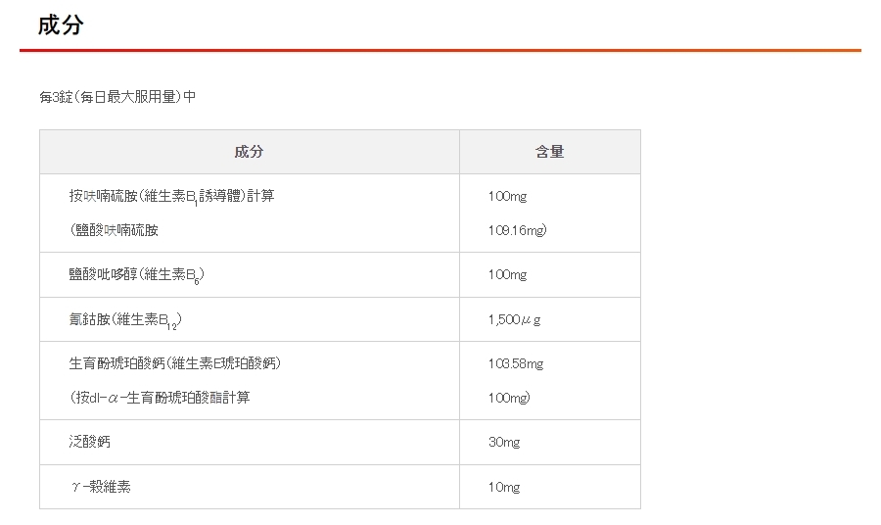
Task: Click the 30mg amount value
Action: 504,442
